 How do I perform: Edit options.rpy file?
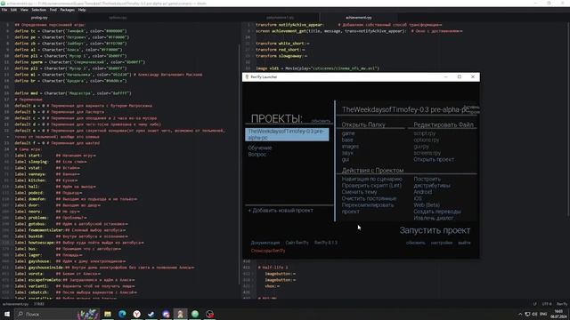426,140
